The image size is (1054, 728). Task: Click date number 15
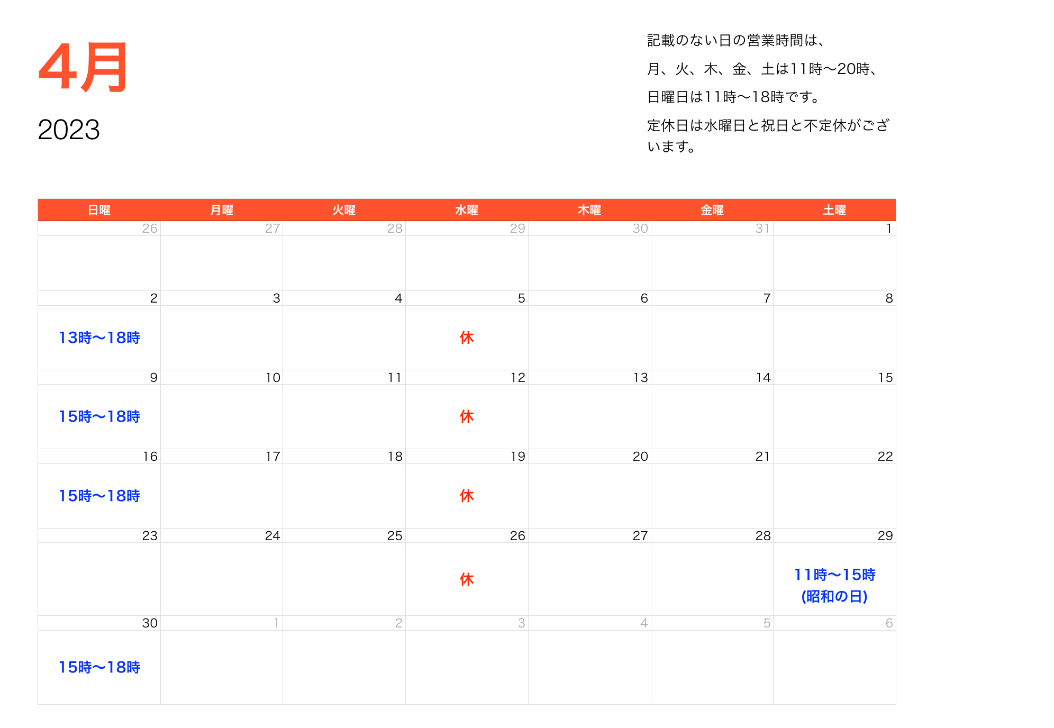click(x=886, y=378)
